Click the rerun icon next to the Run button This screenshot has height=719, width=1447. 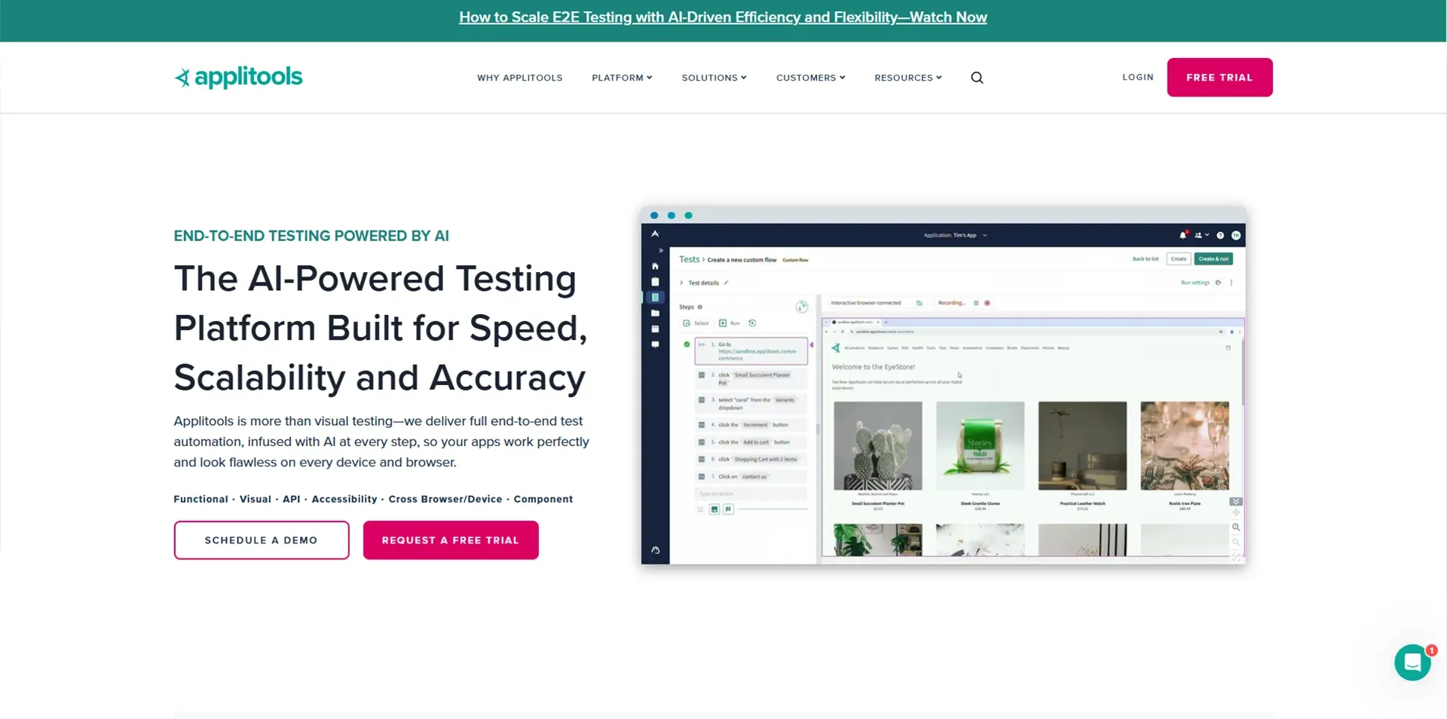coord(752,323)
